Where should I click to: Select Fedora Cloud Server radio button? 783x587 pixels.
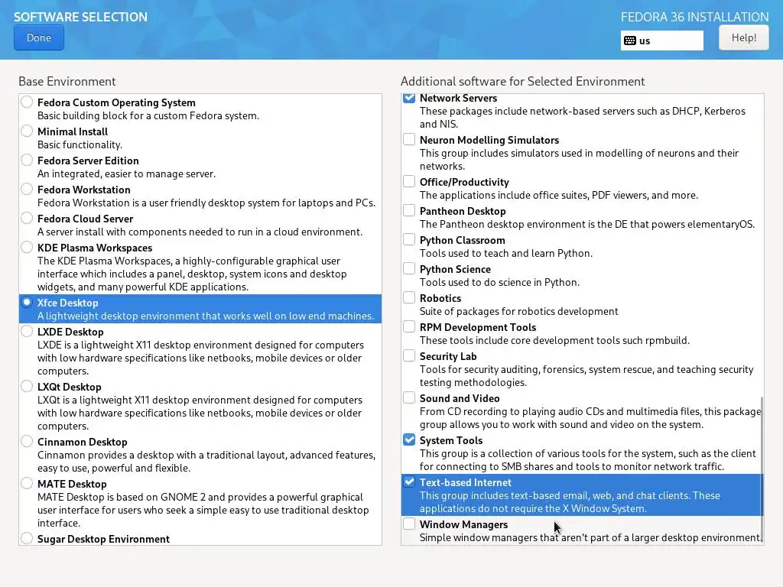coord(27,218)
